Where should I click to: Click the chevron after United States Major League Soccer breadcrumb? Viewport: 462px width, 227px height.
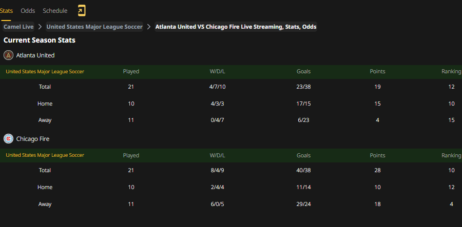click(149, 27)
